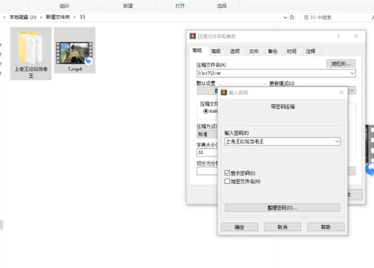This screenshot has width=374, height=268.
Task: Click the 浏览(B)... button
Action: point(341,63)
